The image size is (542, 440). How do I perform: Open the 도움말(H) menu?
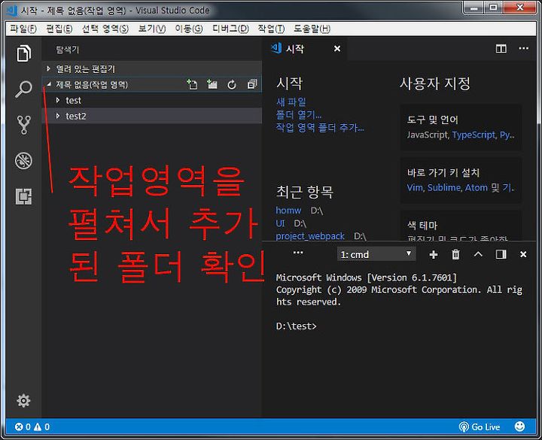point(312,29)
